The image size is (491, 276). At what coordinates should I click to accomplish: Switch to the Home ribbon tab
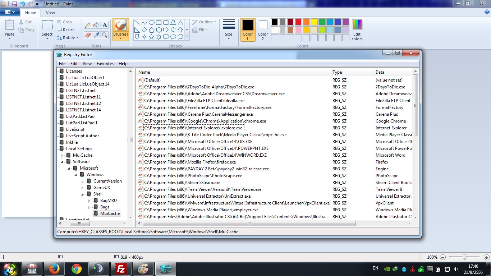pyautogui.click(x=31, y=13)
